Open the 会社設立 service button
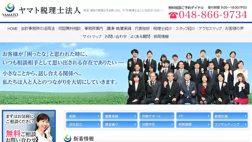The image size is (252, 142). pyautogui.click(x=83, y=125)
